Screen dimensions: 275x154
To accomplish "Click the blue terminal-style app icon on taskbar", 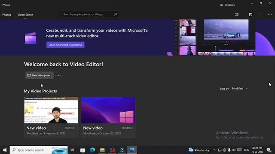I will pyautogui.click(x=122, y=150).
